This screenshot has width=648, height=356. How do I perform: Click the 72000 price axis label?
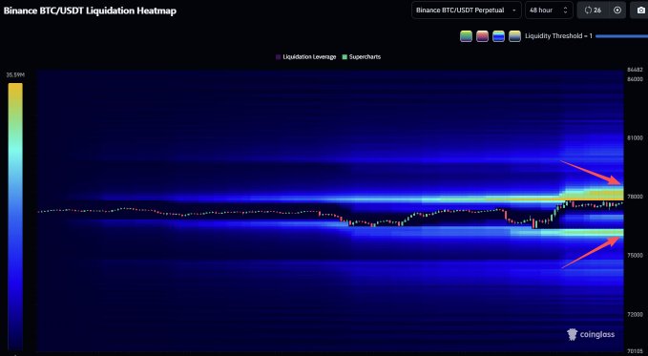(x=636, y=314)
